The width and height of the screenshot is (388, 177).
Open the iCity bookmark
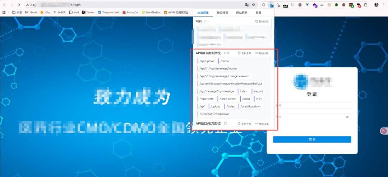pos(45,12)
